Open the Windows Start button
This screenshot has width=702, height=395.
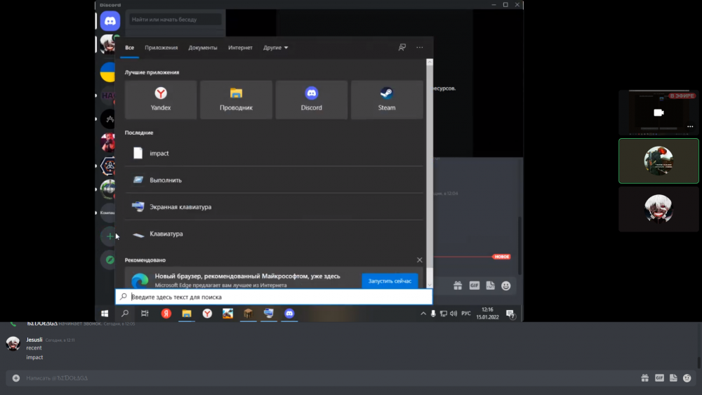coord(105,314)
